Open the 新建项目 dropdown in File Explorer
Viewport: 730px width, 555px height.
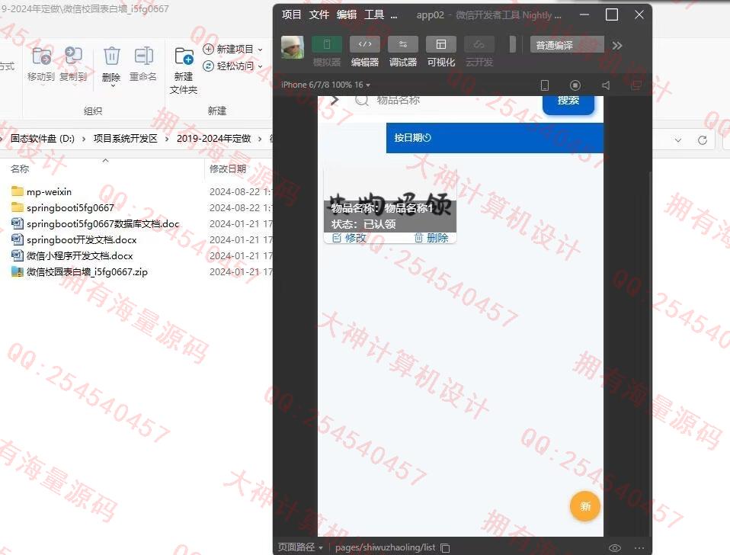pos(232,49)
